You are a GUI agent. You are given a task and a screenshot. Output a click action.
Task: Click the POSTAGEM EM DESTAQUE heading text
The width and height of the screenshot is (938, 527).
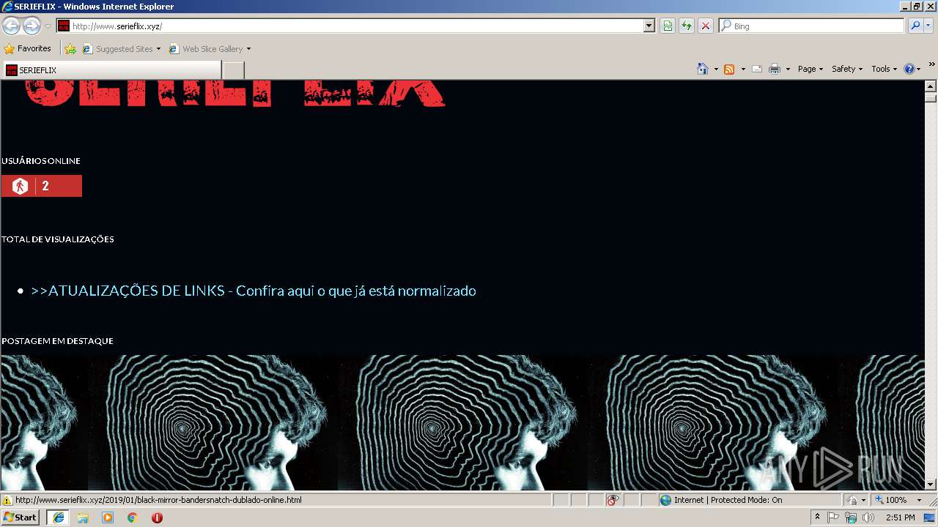[x=57, y=341]
